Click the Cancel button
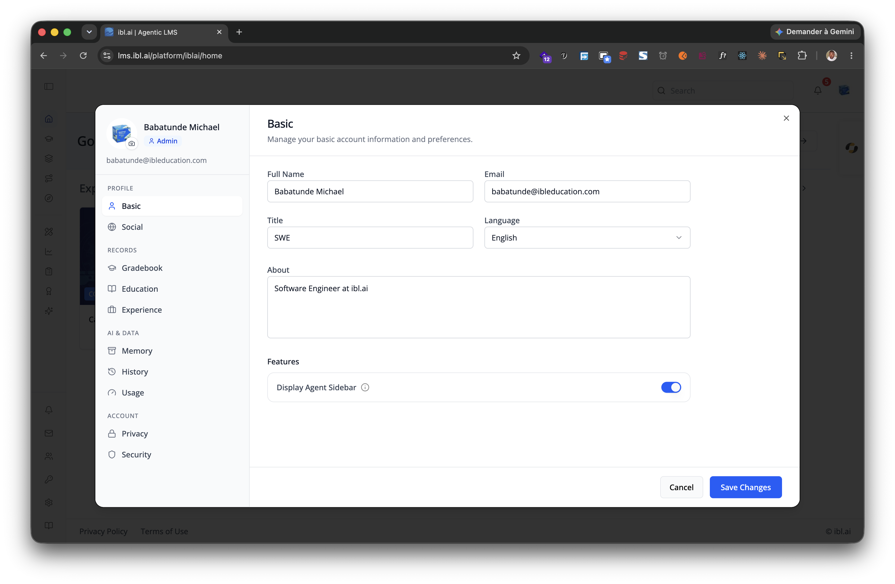Viewport: 895px width, 584px height. pos(681,487)
